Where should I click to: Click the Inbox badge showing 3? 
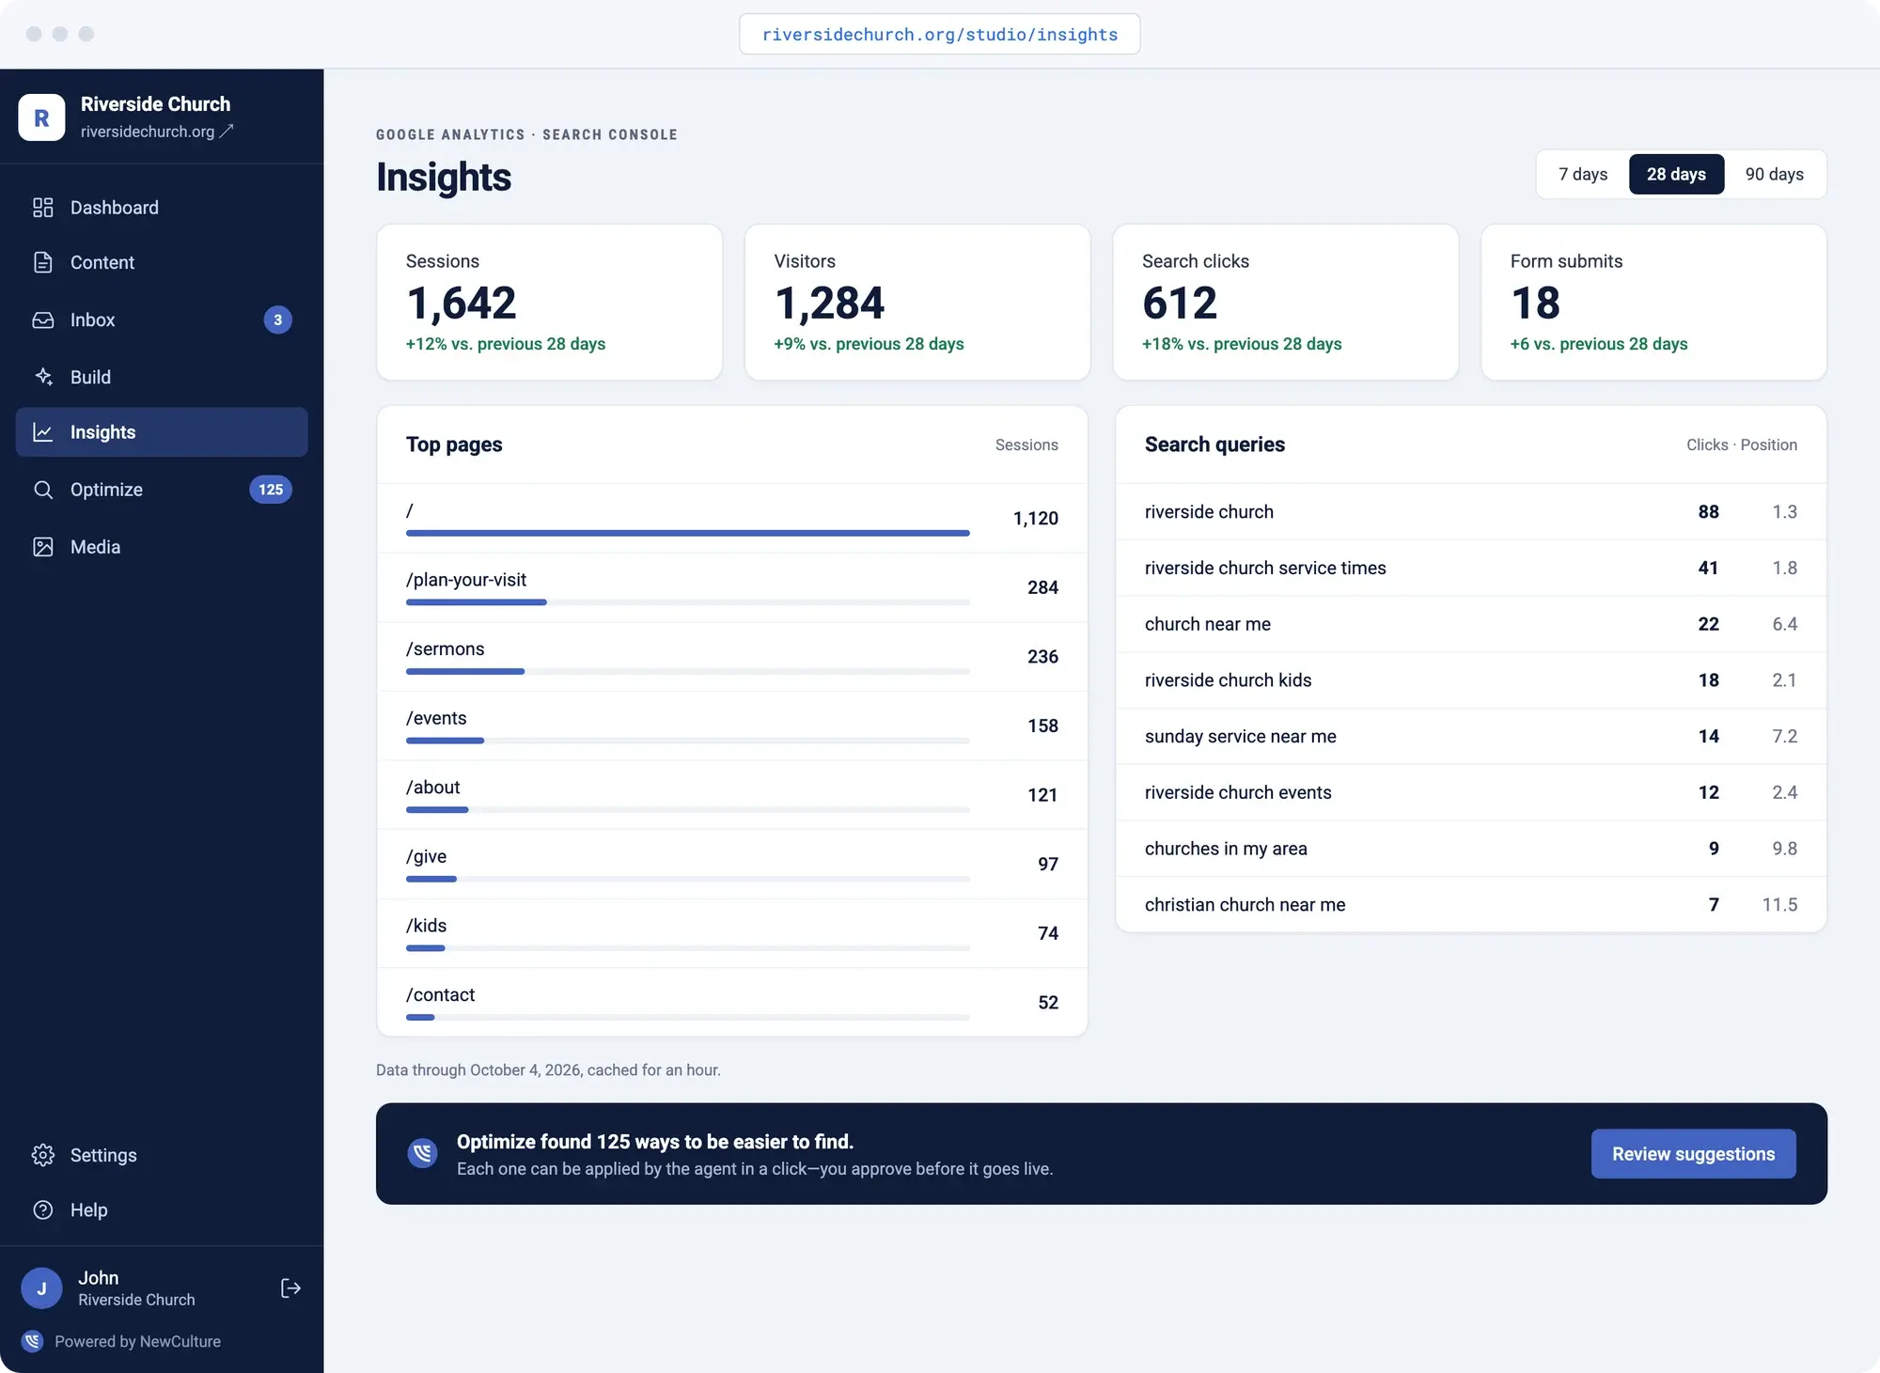(x=277, y=320)
